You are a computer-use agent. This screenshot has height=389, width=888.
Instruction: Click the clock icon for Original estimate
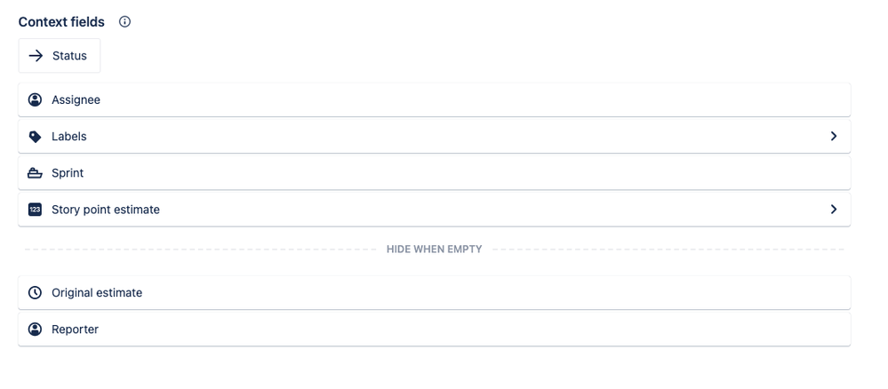pos(36,293)
